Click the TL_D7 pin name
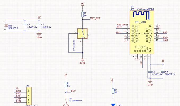Image resolution: width=180 pixels, height=106 pixels. [135, 29]
